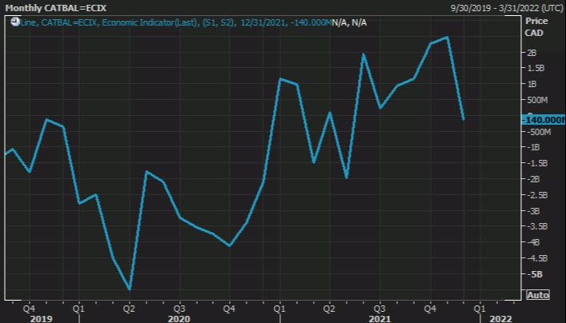Click the N/A, N/A legend value
The height and width of the screenshot is (323, 566).
[x=349, y=22]
